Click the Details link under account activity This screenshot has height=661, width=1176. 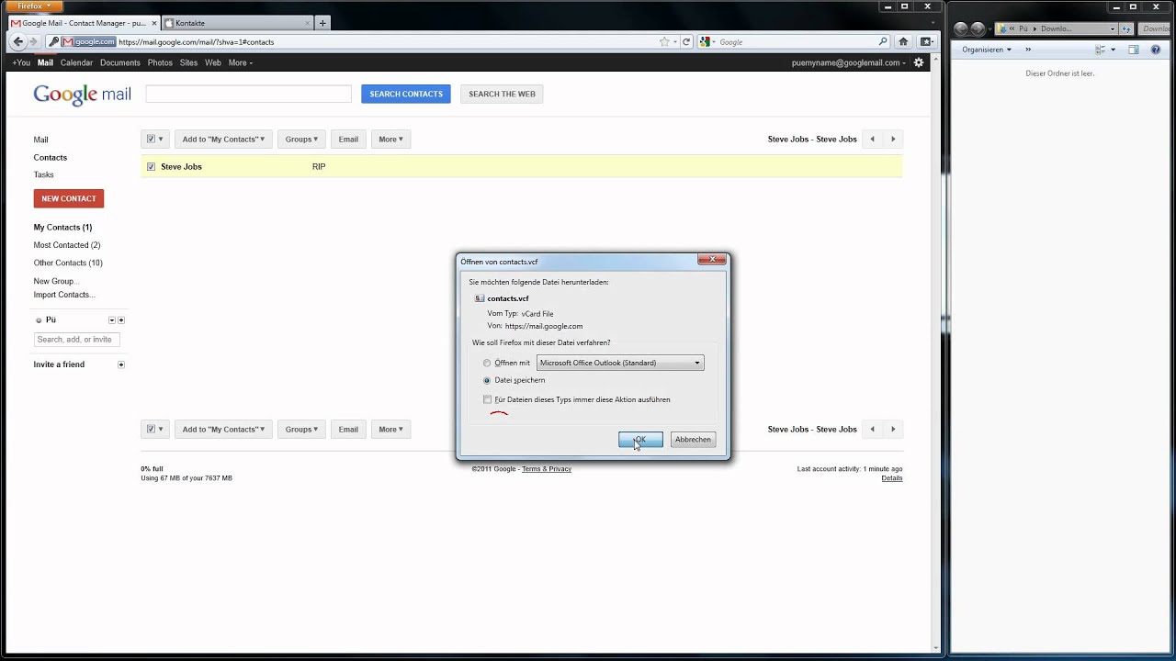[x=892, y=478]
